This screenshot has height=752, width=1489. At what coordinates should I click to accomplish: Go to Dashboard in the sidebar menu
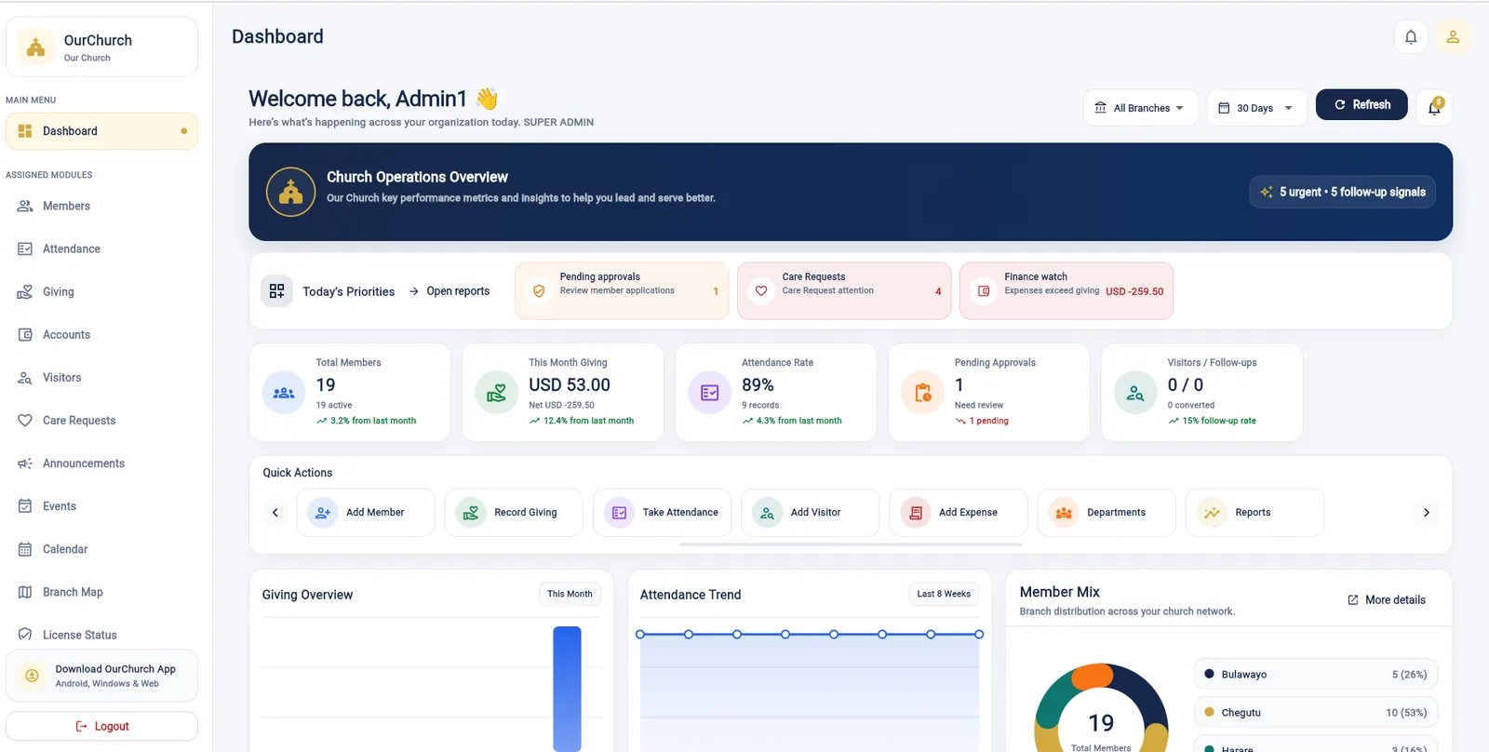(101, 131)
